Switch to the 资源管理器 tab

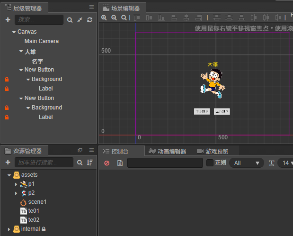24,151
